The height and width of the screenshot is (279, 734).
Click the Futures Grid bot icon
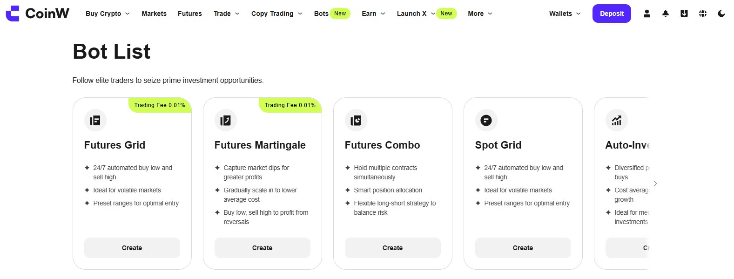(x=95, y=121)
